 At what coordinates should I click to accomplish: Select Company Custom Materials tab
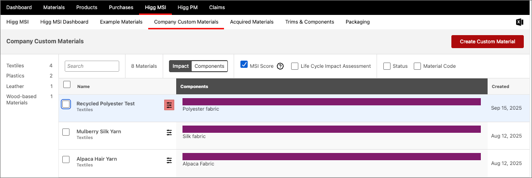pyautogui.click(x=186, y=22)
